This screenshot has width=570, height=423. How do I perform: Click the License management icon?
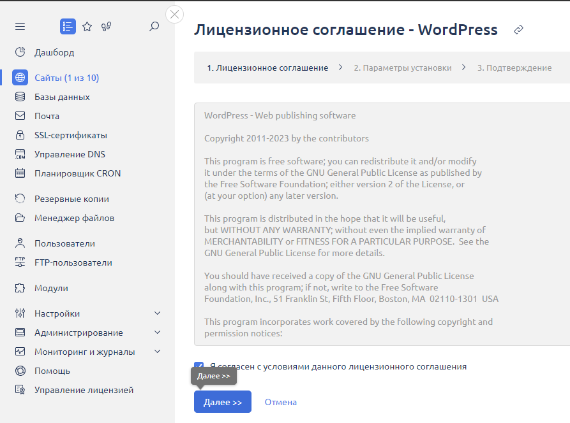[20, 390]
